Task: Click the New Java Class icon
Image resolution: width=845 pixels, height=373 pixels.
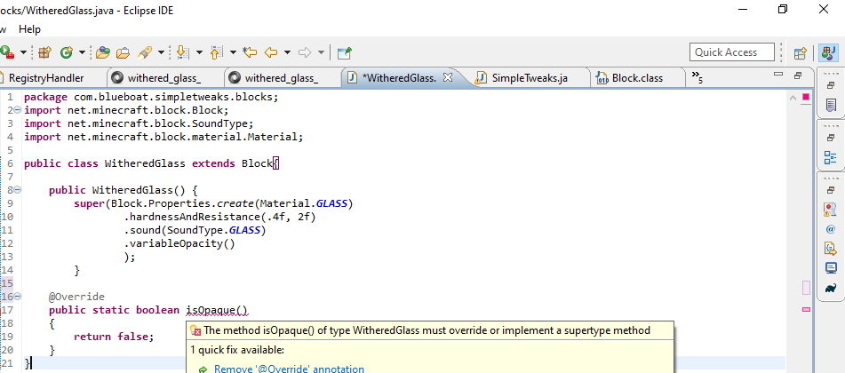Action: (68, 52)
